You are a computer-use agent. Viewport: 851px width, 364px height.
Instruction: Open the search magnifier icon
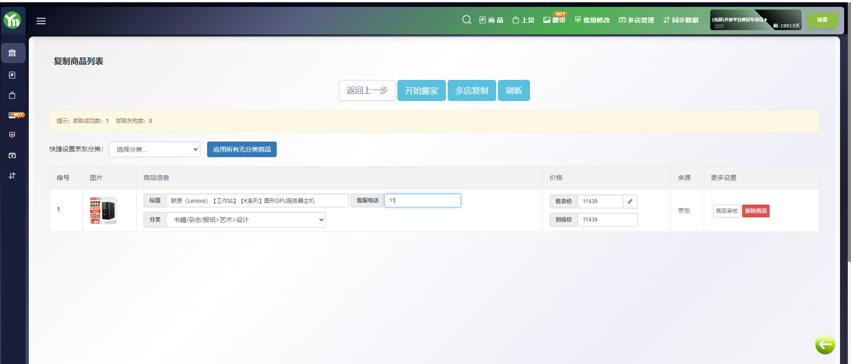466,20
